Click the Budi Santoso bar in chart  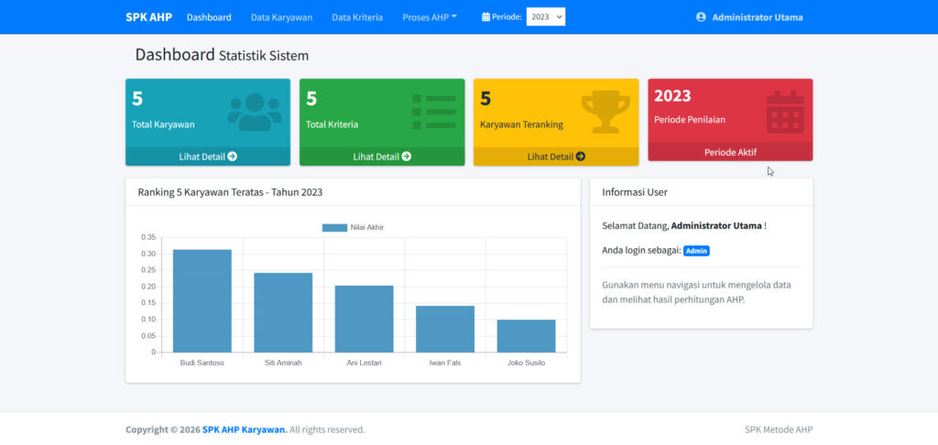point(202,300)
